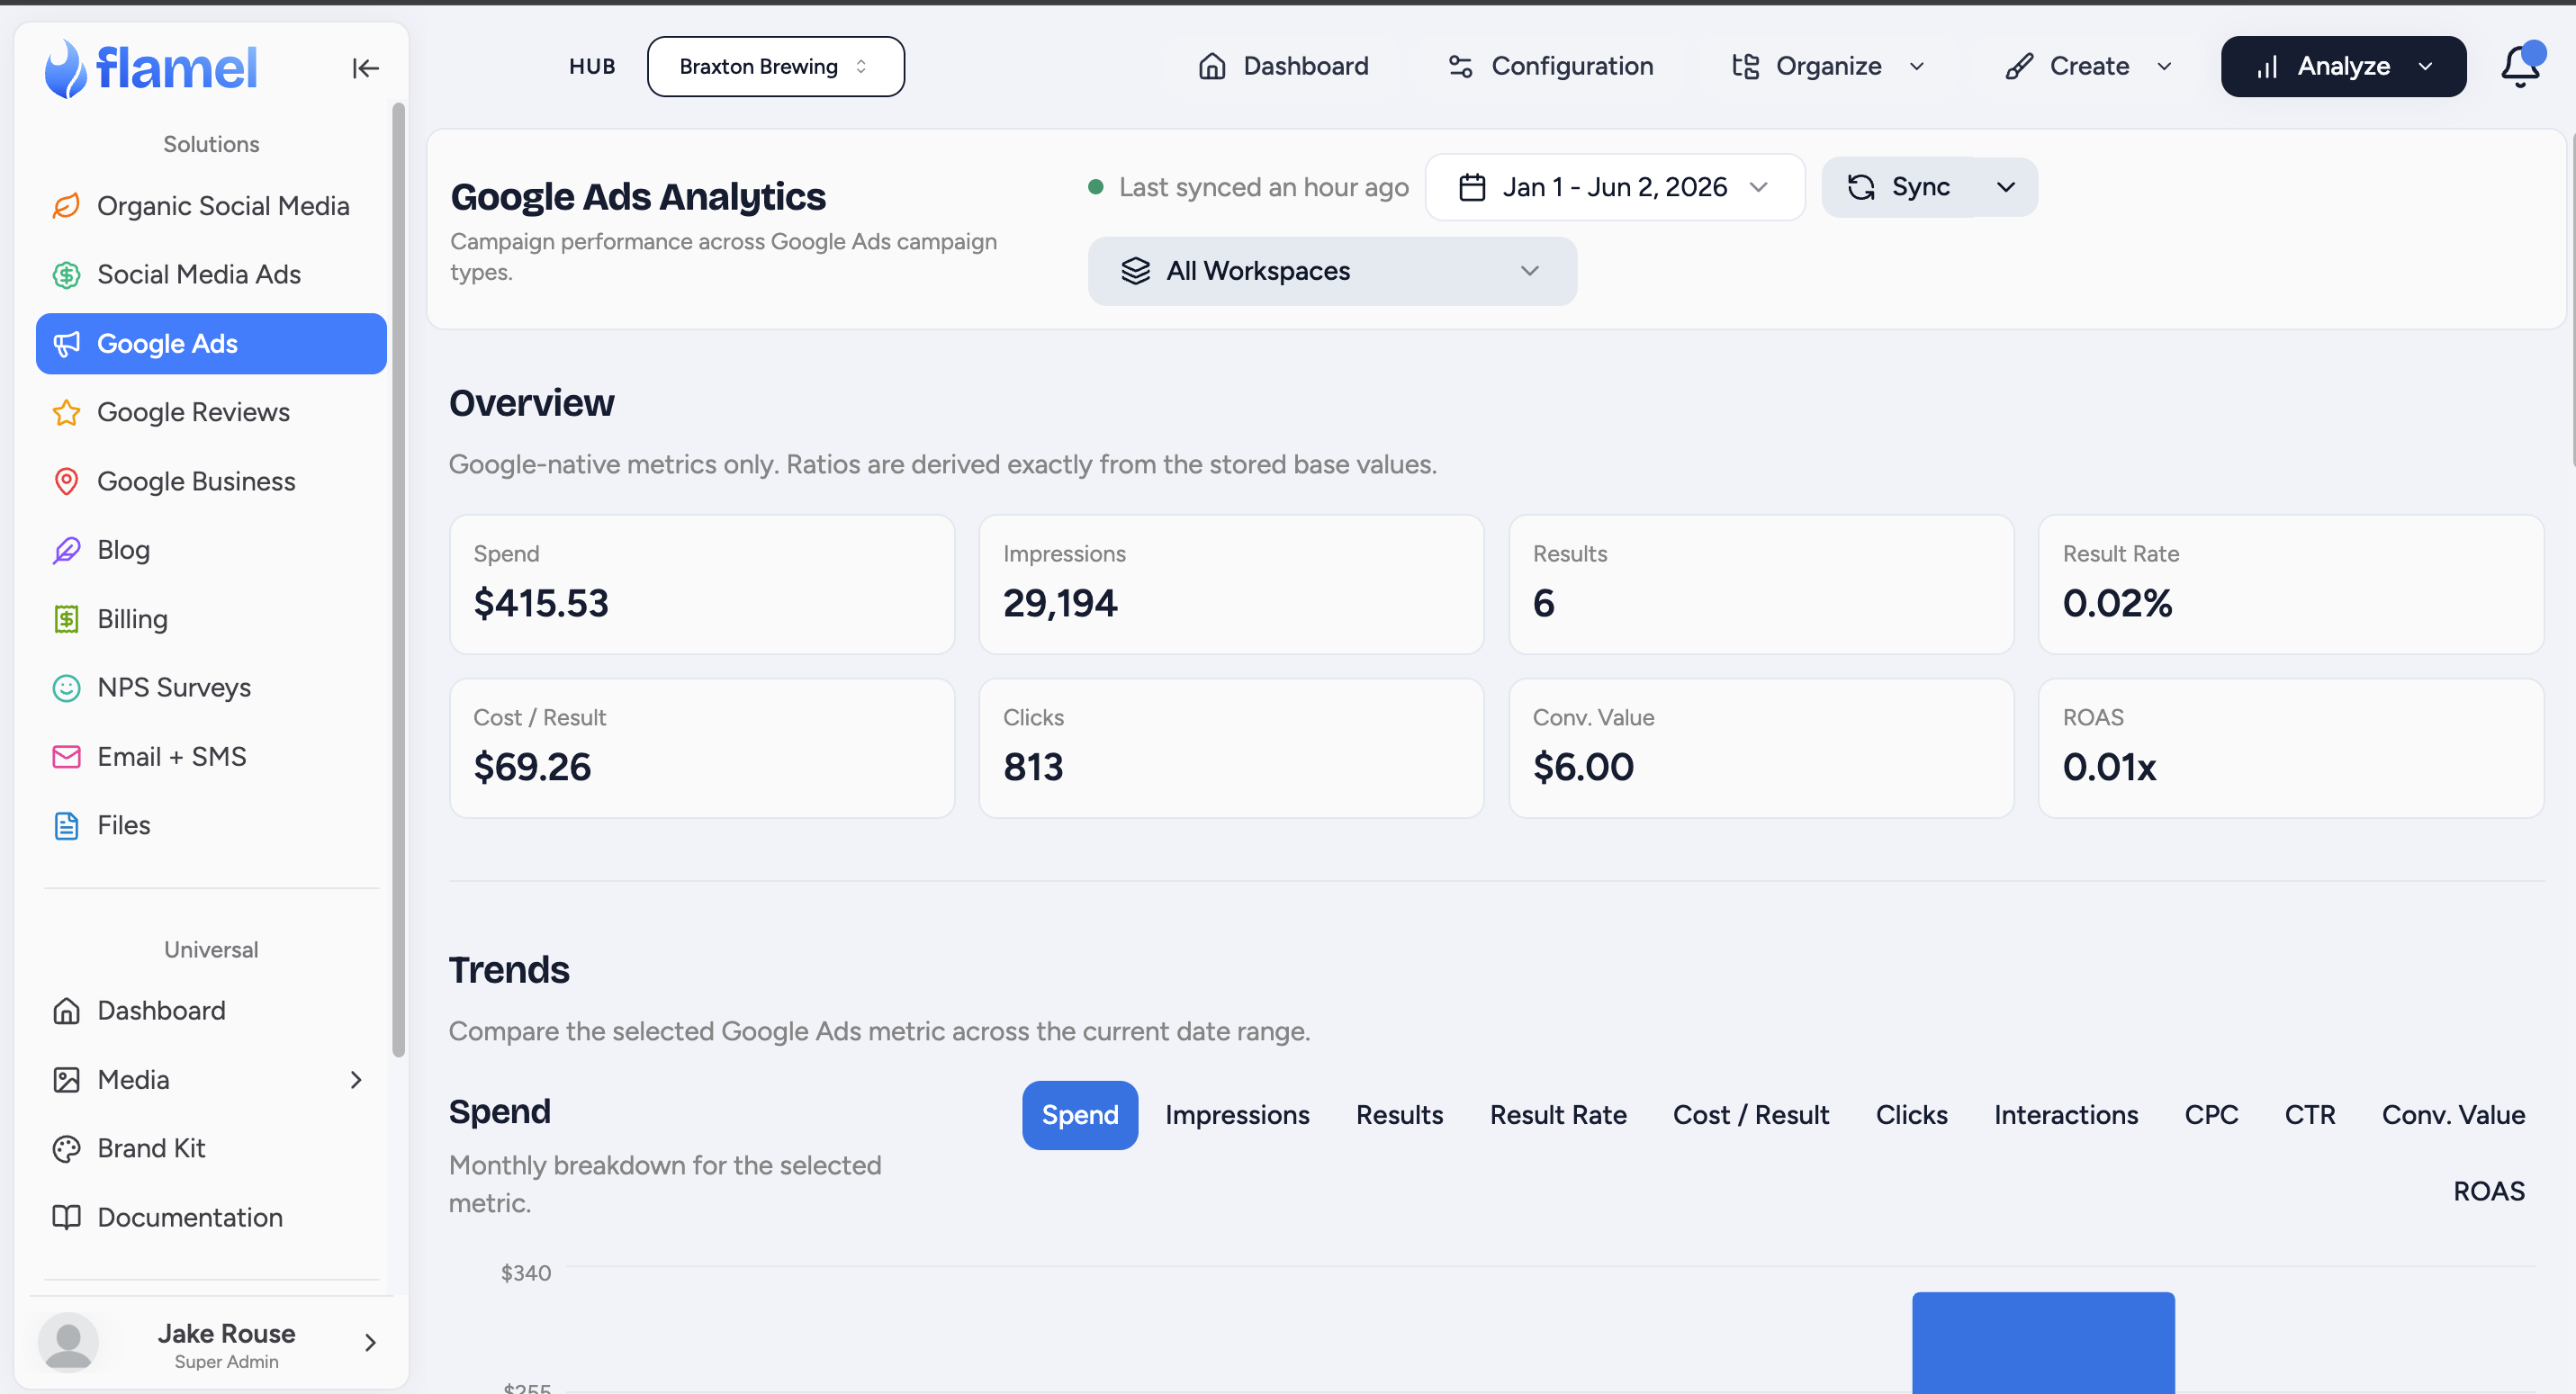Click the ROAS 0.01x overview card
This screenshot has height=1394, width=2576.
point(2291,749)
